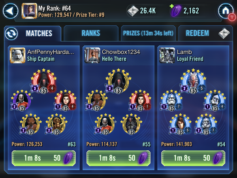
Task: Switch to the RANKS tab
Action: pos(91,33)
